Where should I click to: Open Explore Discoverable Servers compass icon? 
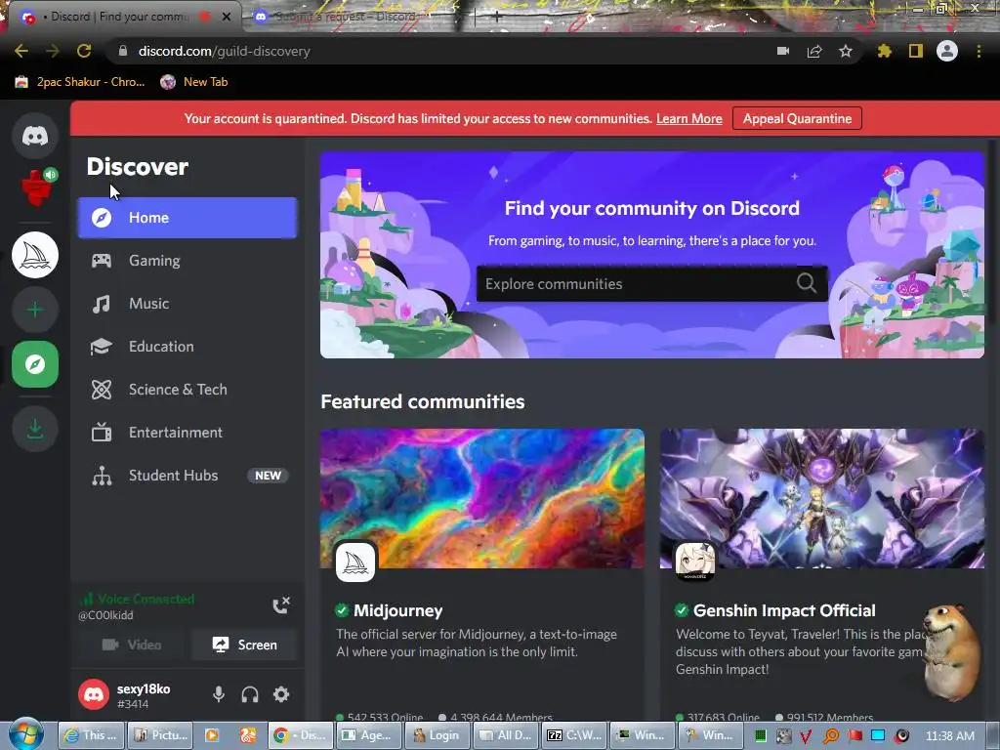pos(35,364)
